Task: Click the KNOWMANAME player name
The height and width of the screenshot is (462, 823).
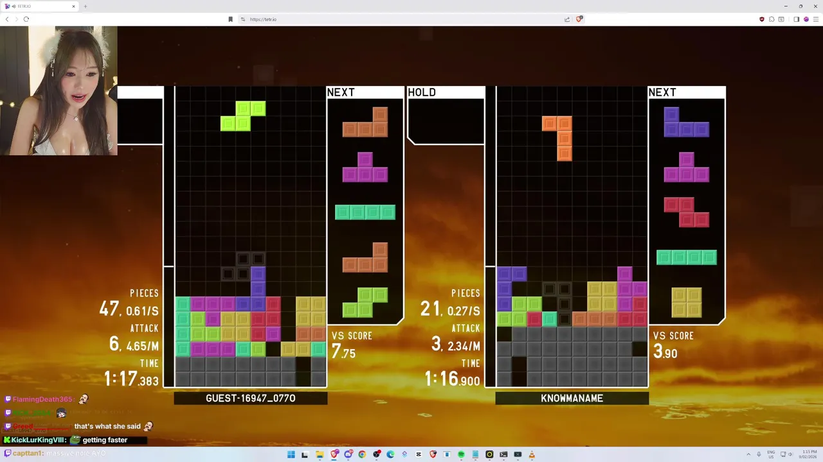Action: (572, 398)
